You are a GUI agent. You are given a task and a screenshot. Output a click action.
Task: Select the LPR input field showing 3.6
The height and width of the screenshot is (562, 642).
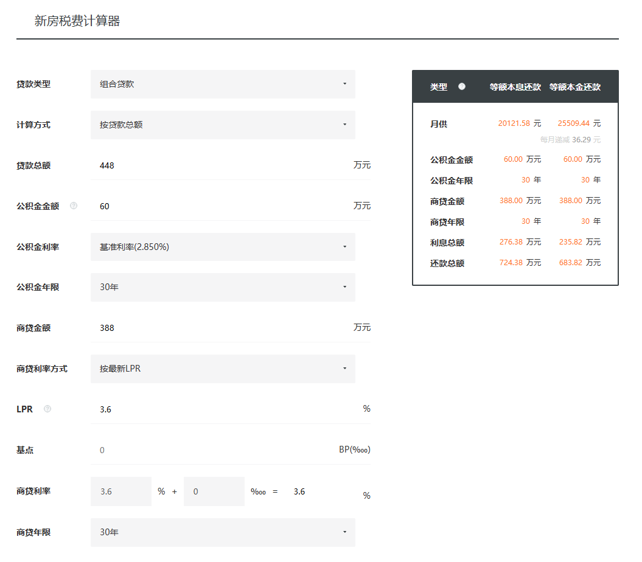click(219, 409)
